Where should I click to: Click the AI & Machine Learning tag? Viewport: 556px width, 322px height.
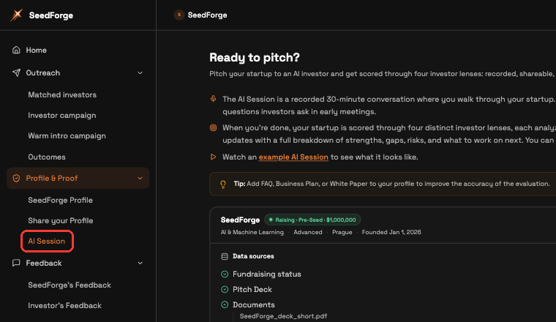tap(252, 232)
